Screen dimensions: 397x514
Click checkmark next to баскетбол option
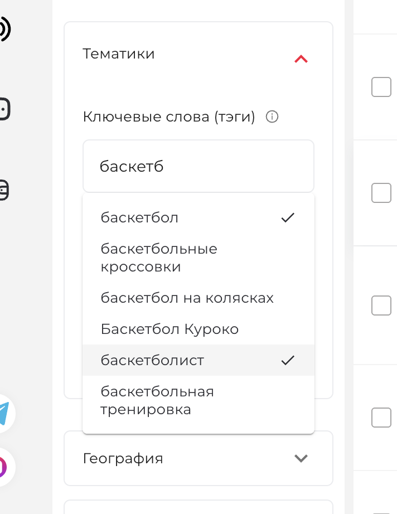tap(288, 217)
